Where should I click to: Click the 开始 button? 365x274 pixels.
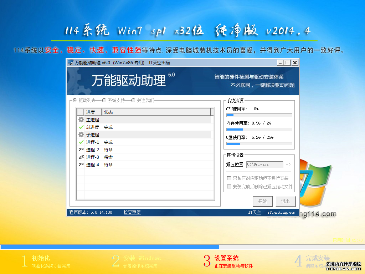click(263, 201)
